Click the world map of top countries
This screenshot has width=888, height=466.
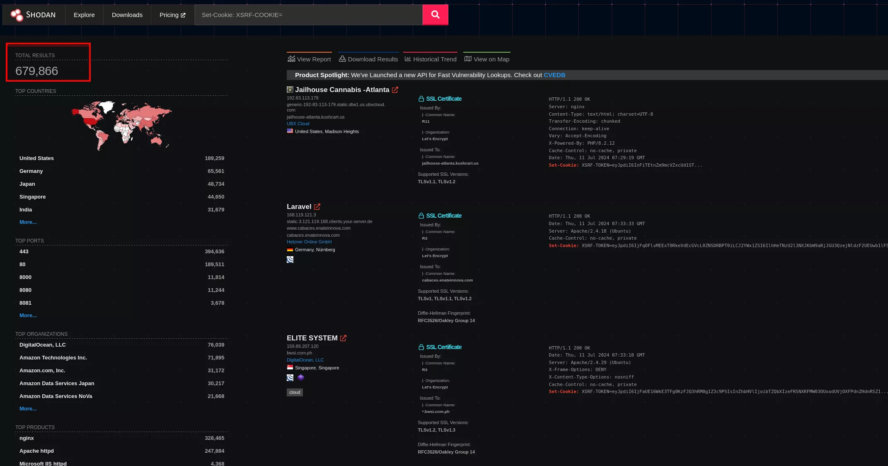pos(121,126)
